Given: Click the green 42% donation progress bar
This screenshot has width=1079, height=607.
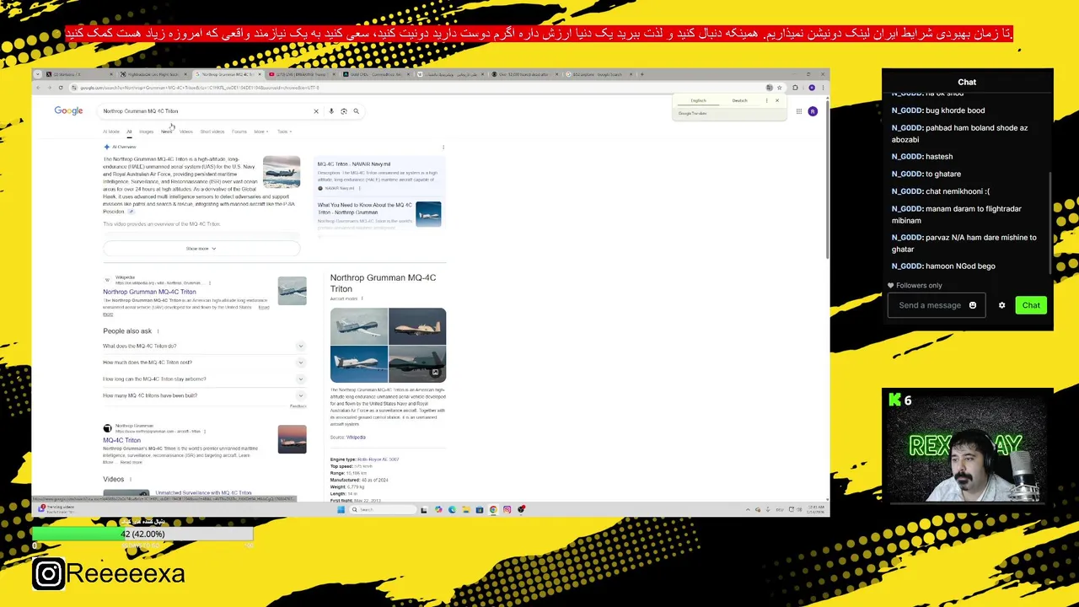Looking at the screenshot, I should [142, 534].
